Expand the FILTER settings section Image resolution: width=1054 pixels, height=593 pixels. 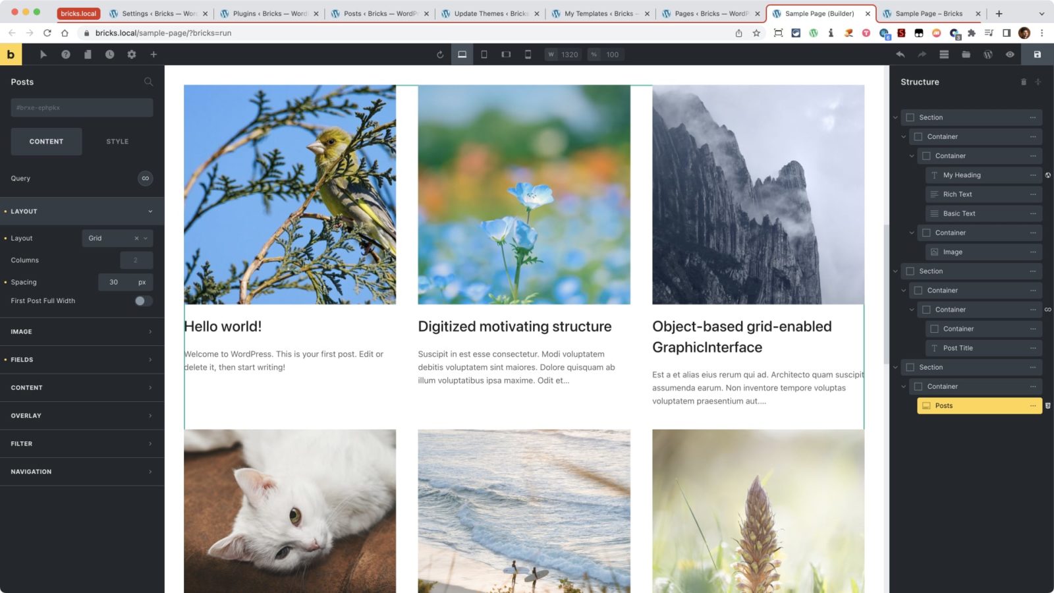80,443
